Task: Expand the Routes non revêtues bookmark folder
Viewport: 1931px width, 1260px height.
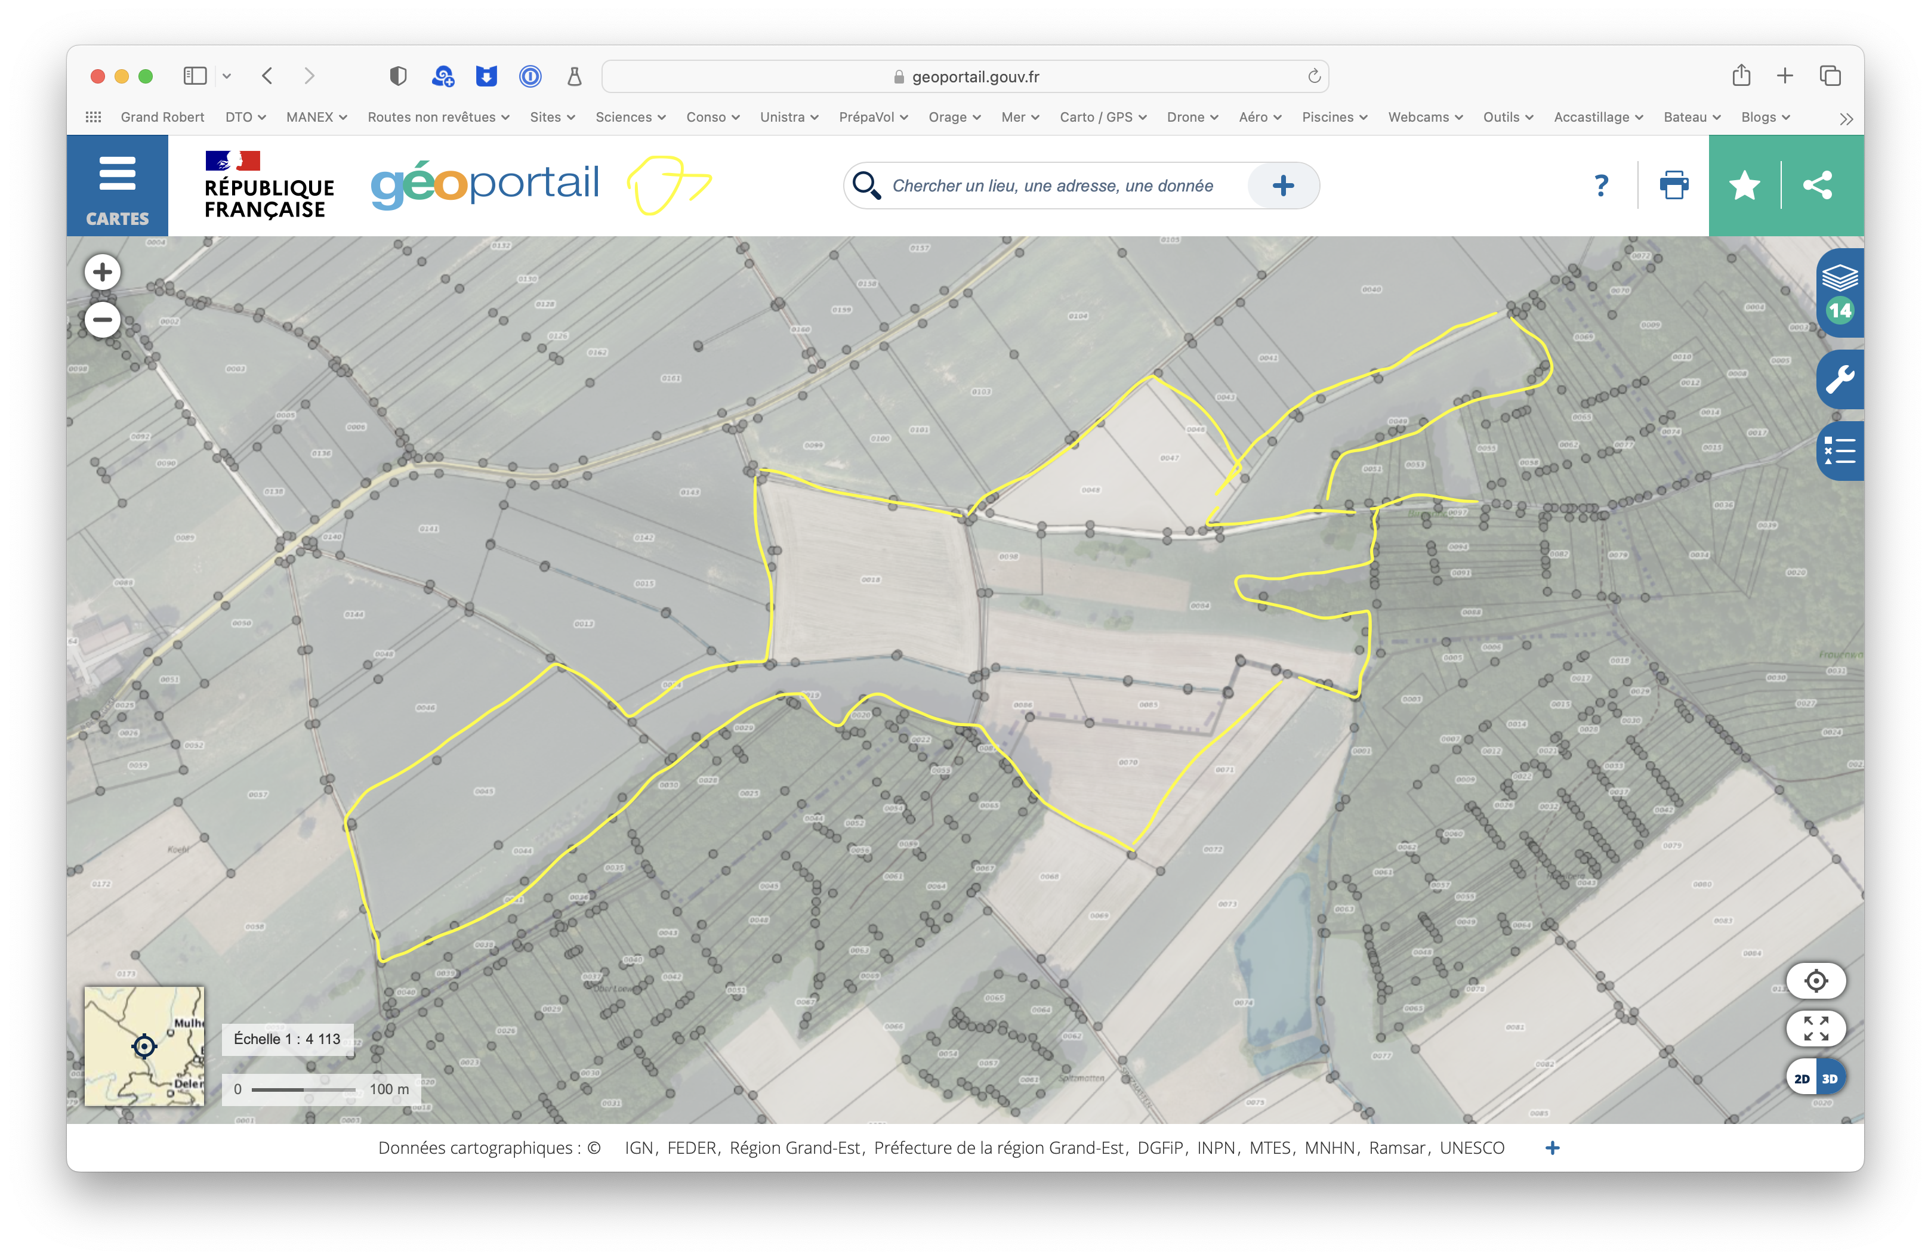Action: [438, 117]
